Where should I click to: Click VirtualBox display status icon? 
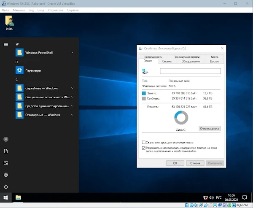click(215, 205)
